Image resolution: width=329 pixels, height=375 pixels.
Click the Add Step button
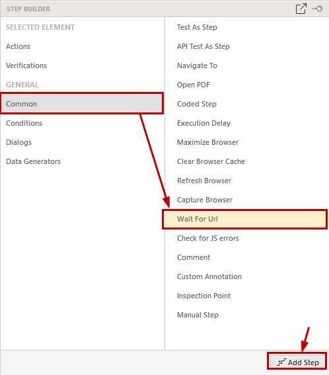[297, 362]
